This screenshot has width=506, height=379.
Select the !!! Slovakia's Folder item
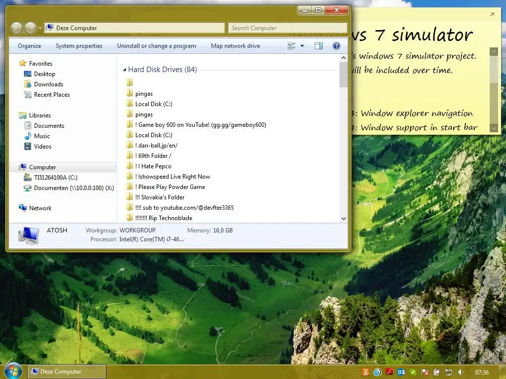click(155, 197)
